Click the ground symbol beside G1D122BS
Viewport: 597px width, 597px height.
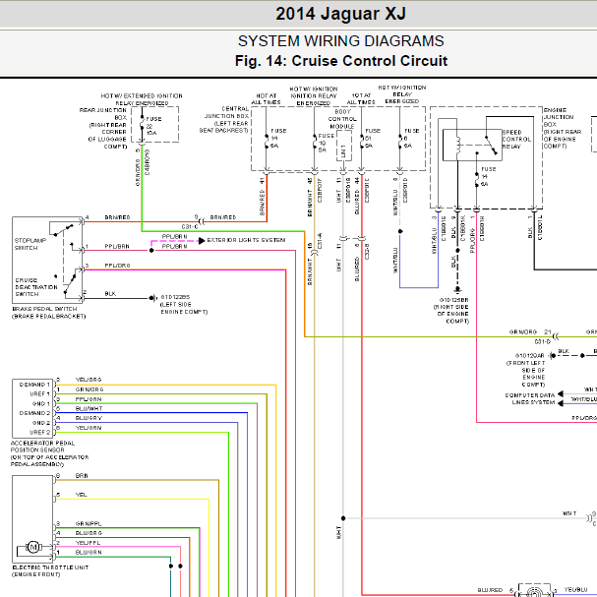[x=152, y=298]
